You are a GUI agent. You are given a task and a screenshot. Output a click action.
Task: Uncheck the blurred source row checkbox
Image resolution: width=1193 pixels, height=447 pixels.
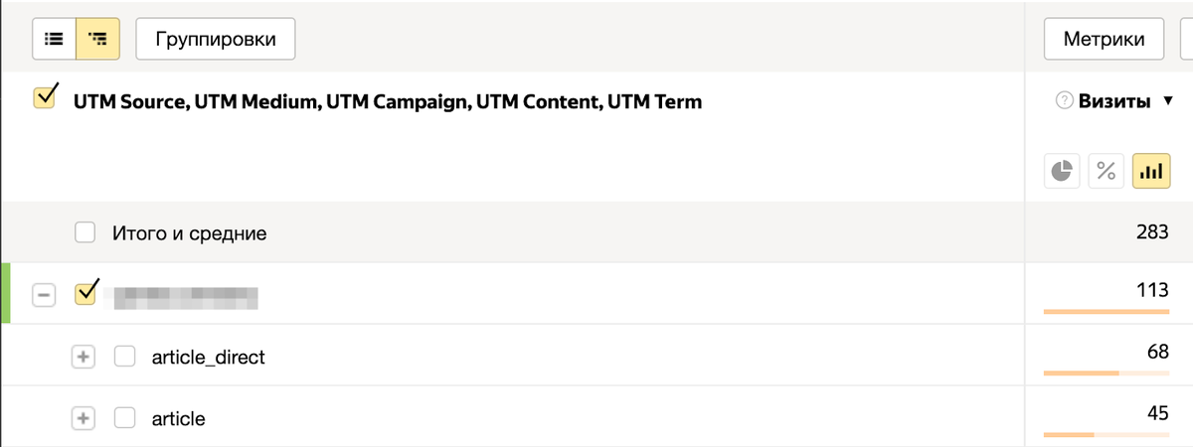pyautogui.click(x=87, y=292)
